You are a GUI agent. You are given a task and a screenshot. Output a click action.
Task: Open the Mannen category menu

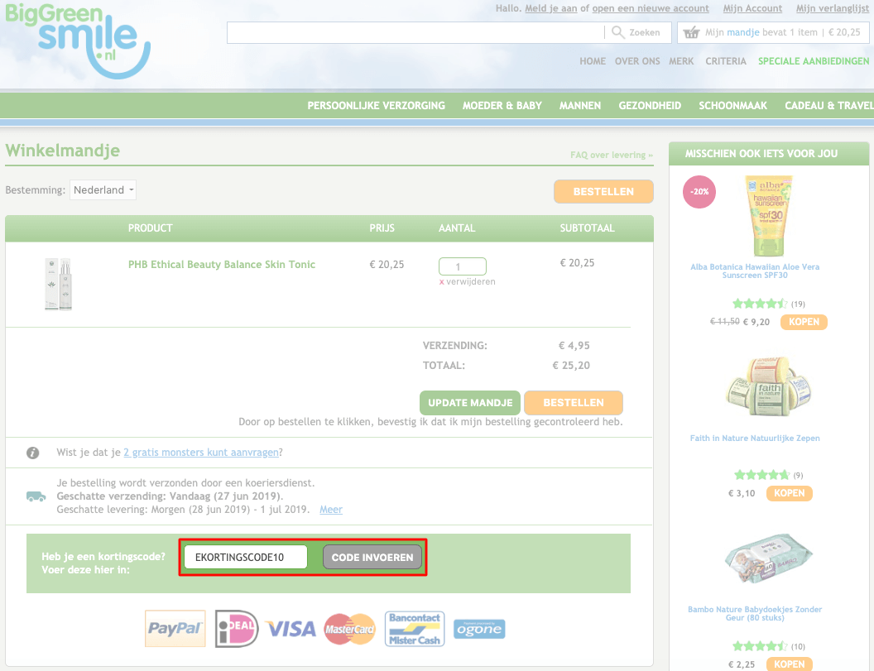580,105
